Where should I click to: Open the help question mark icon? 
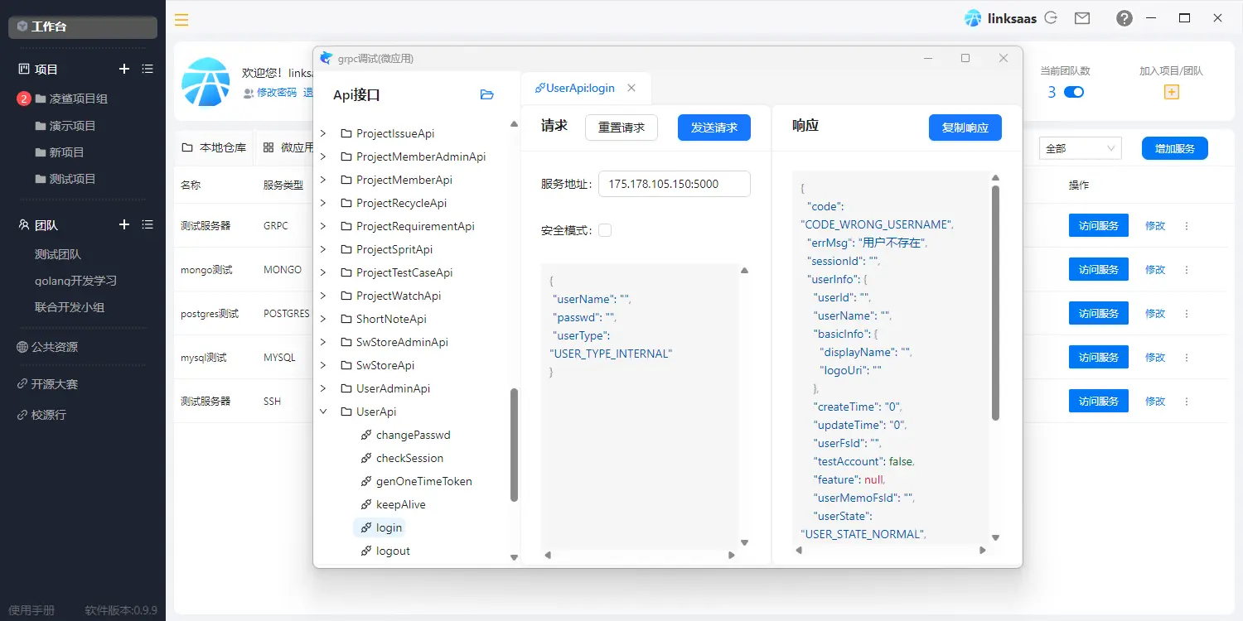(x=1124, y=18)
